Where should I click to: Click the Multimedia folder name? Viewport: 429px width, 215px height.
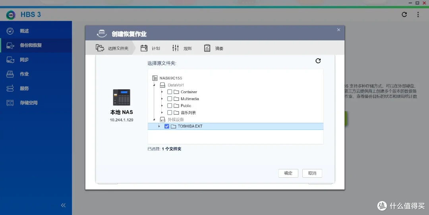189,99
